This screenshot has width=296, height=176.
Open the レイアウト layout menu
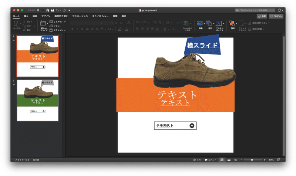[x=58, y=22]
